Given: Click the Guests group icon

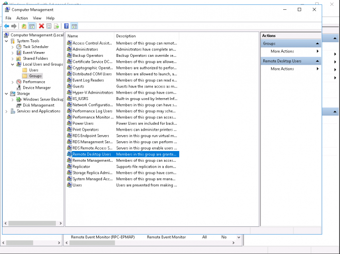Looking at the screenshot, I should coord(69,86).
